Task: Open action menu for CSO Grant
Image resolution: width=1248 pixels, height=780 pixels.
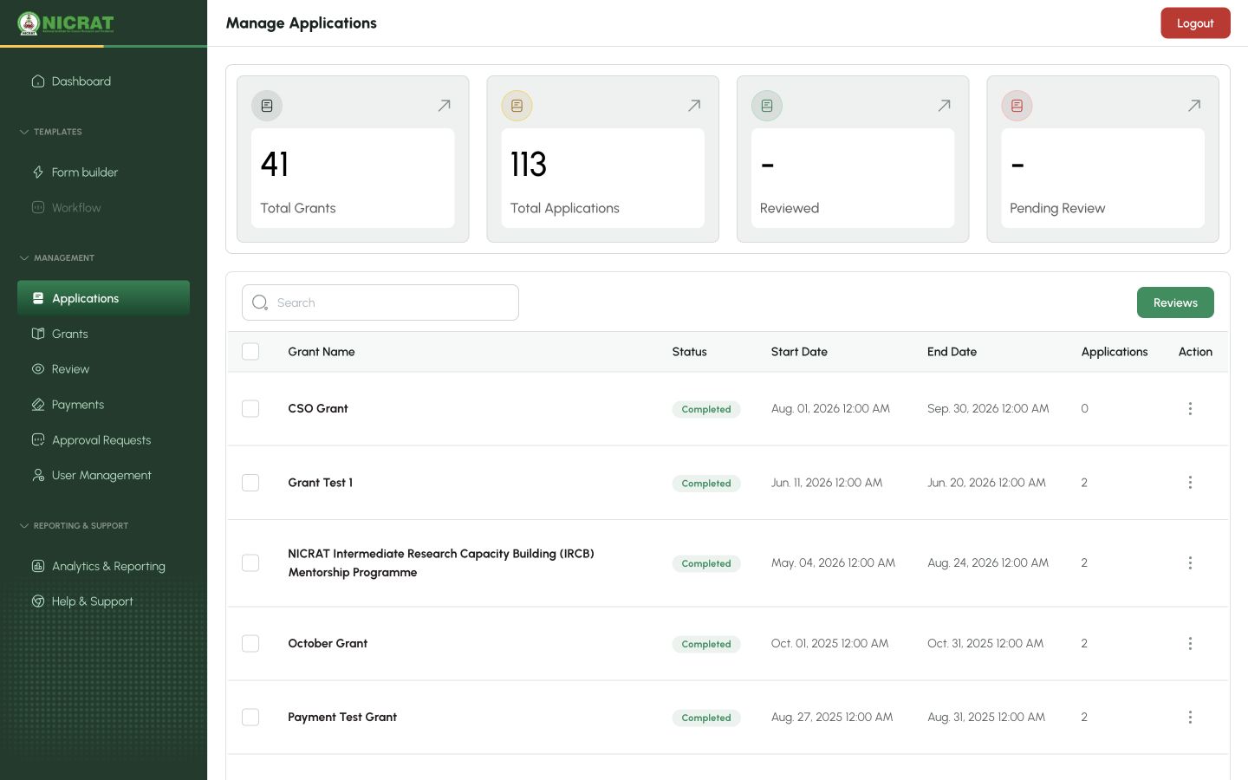Action: click(1190, 408)
